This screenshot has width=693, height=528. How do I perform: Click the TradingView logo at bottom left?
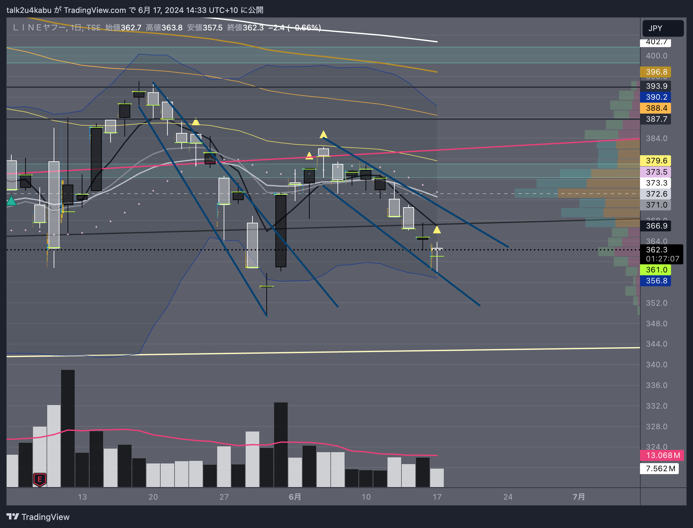pyautogui.click(x=38, y=517)
